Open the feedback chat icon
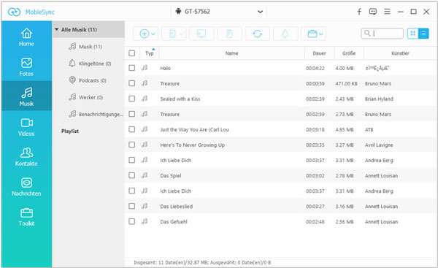The image size is (438, 268). [373, 12]
